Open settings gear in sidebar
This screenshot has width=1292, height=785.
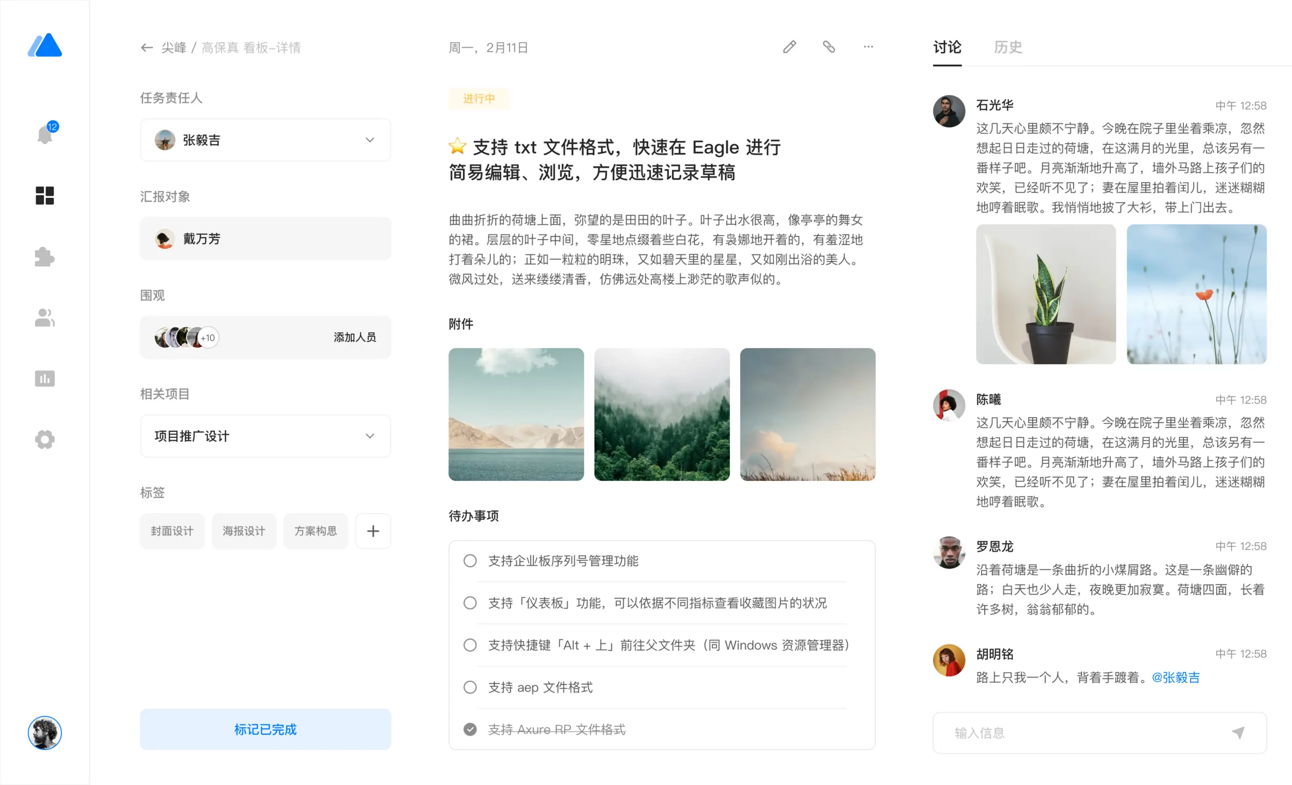pyautogui.click(x=44, y=439)
